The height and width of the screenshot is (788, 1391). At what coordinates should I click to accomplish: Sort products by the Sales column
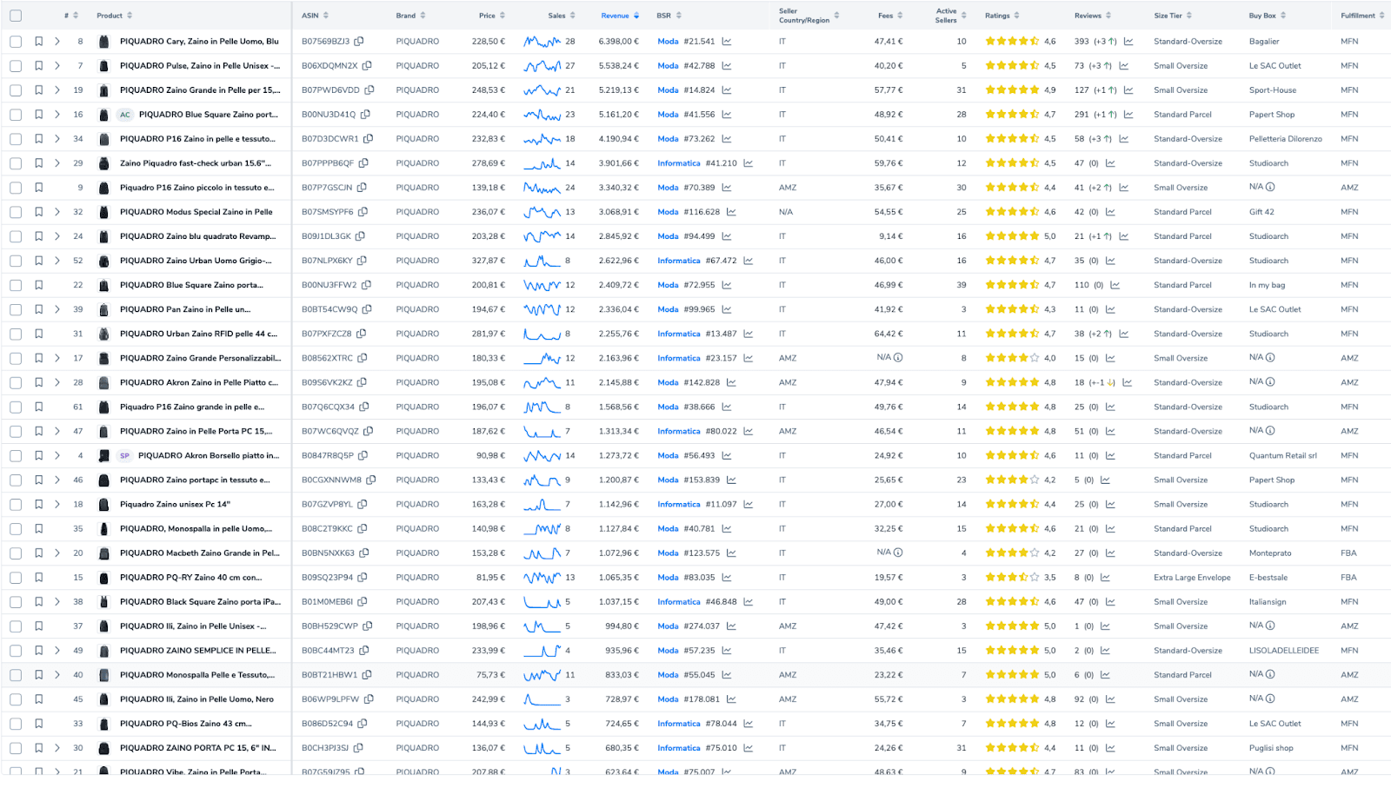[x=562, y=16]
